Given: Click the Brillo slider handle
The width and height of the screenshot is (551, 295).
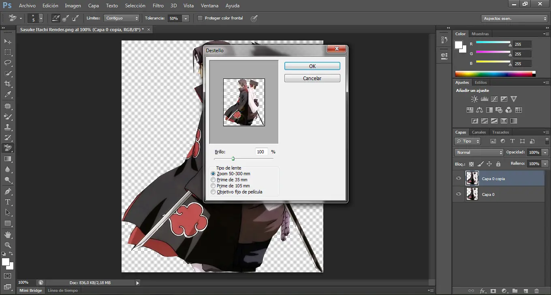Looking at the screenshot, I should [x=233, y=159].
